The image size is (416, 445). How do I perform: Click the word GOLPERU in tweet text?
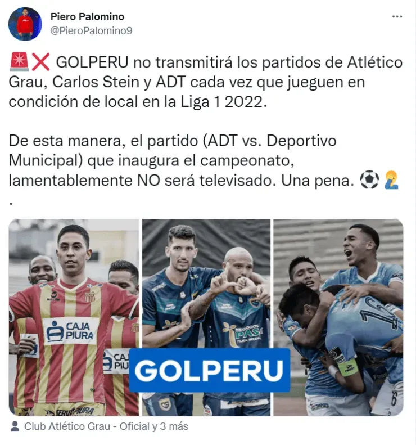pyautogui.click(x=92, y=62)
